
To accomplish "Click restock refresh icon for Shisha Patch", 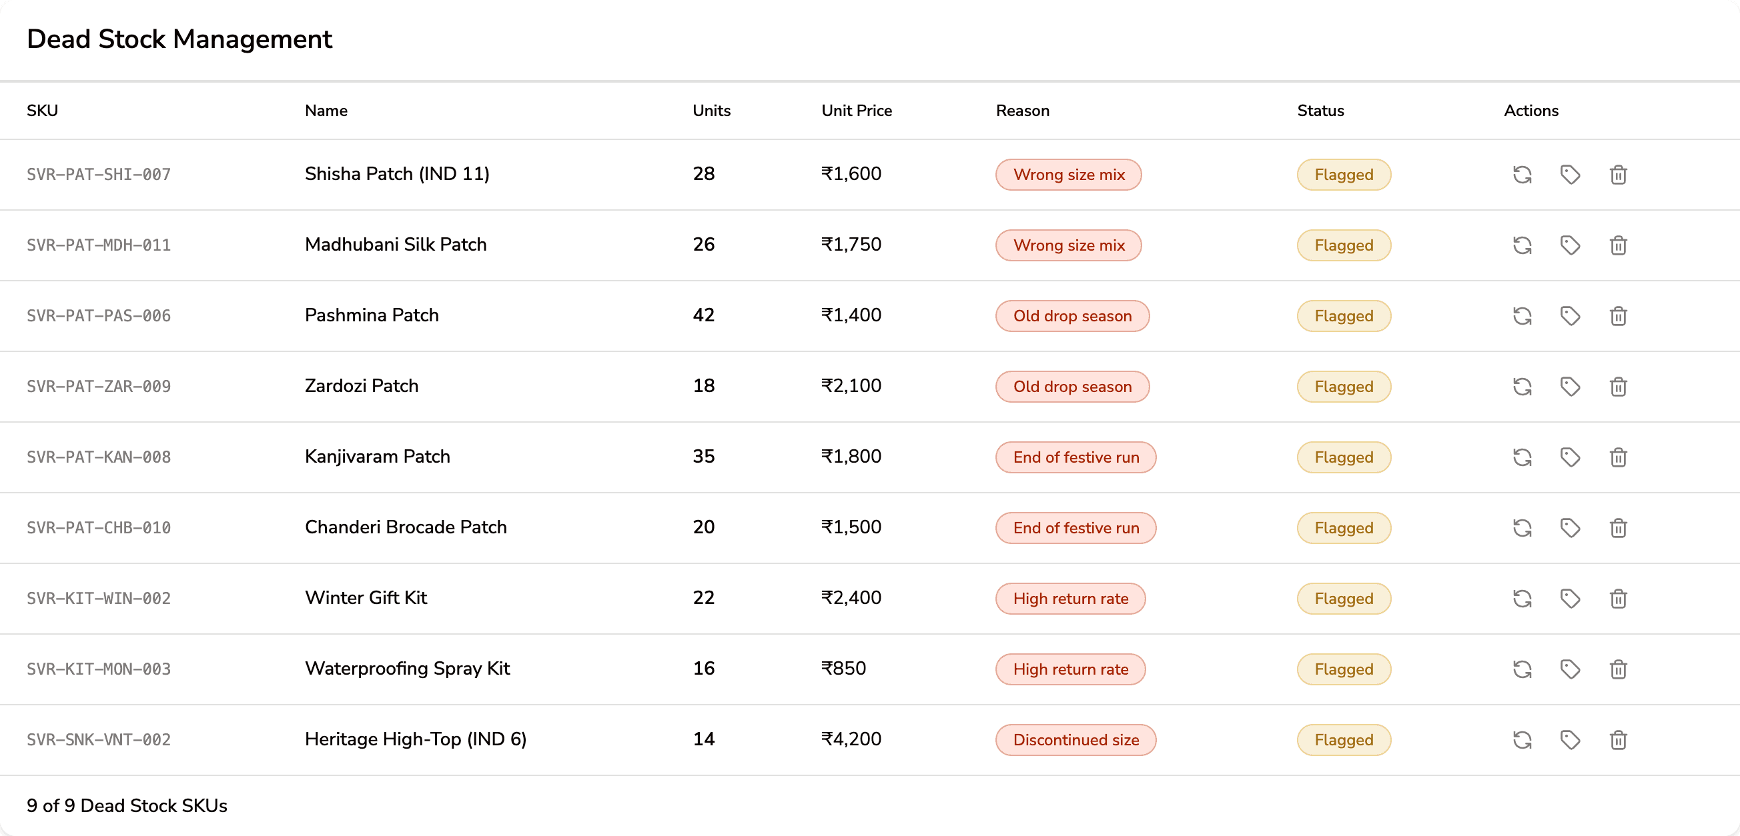I will click(1522, 175).
